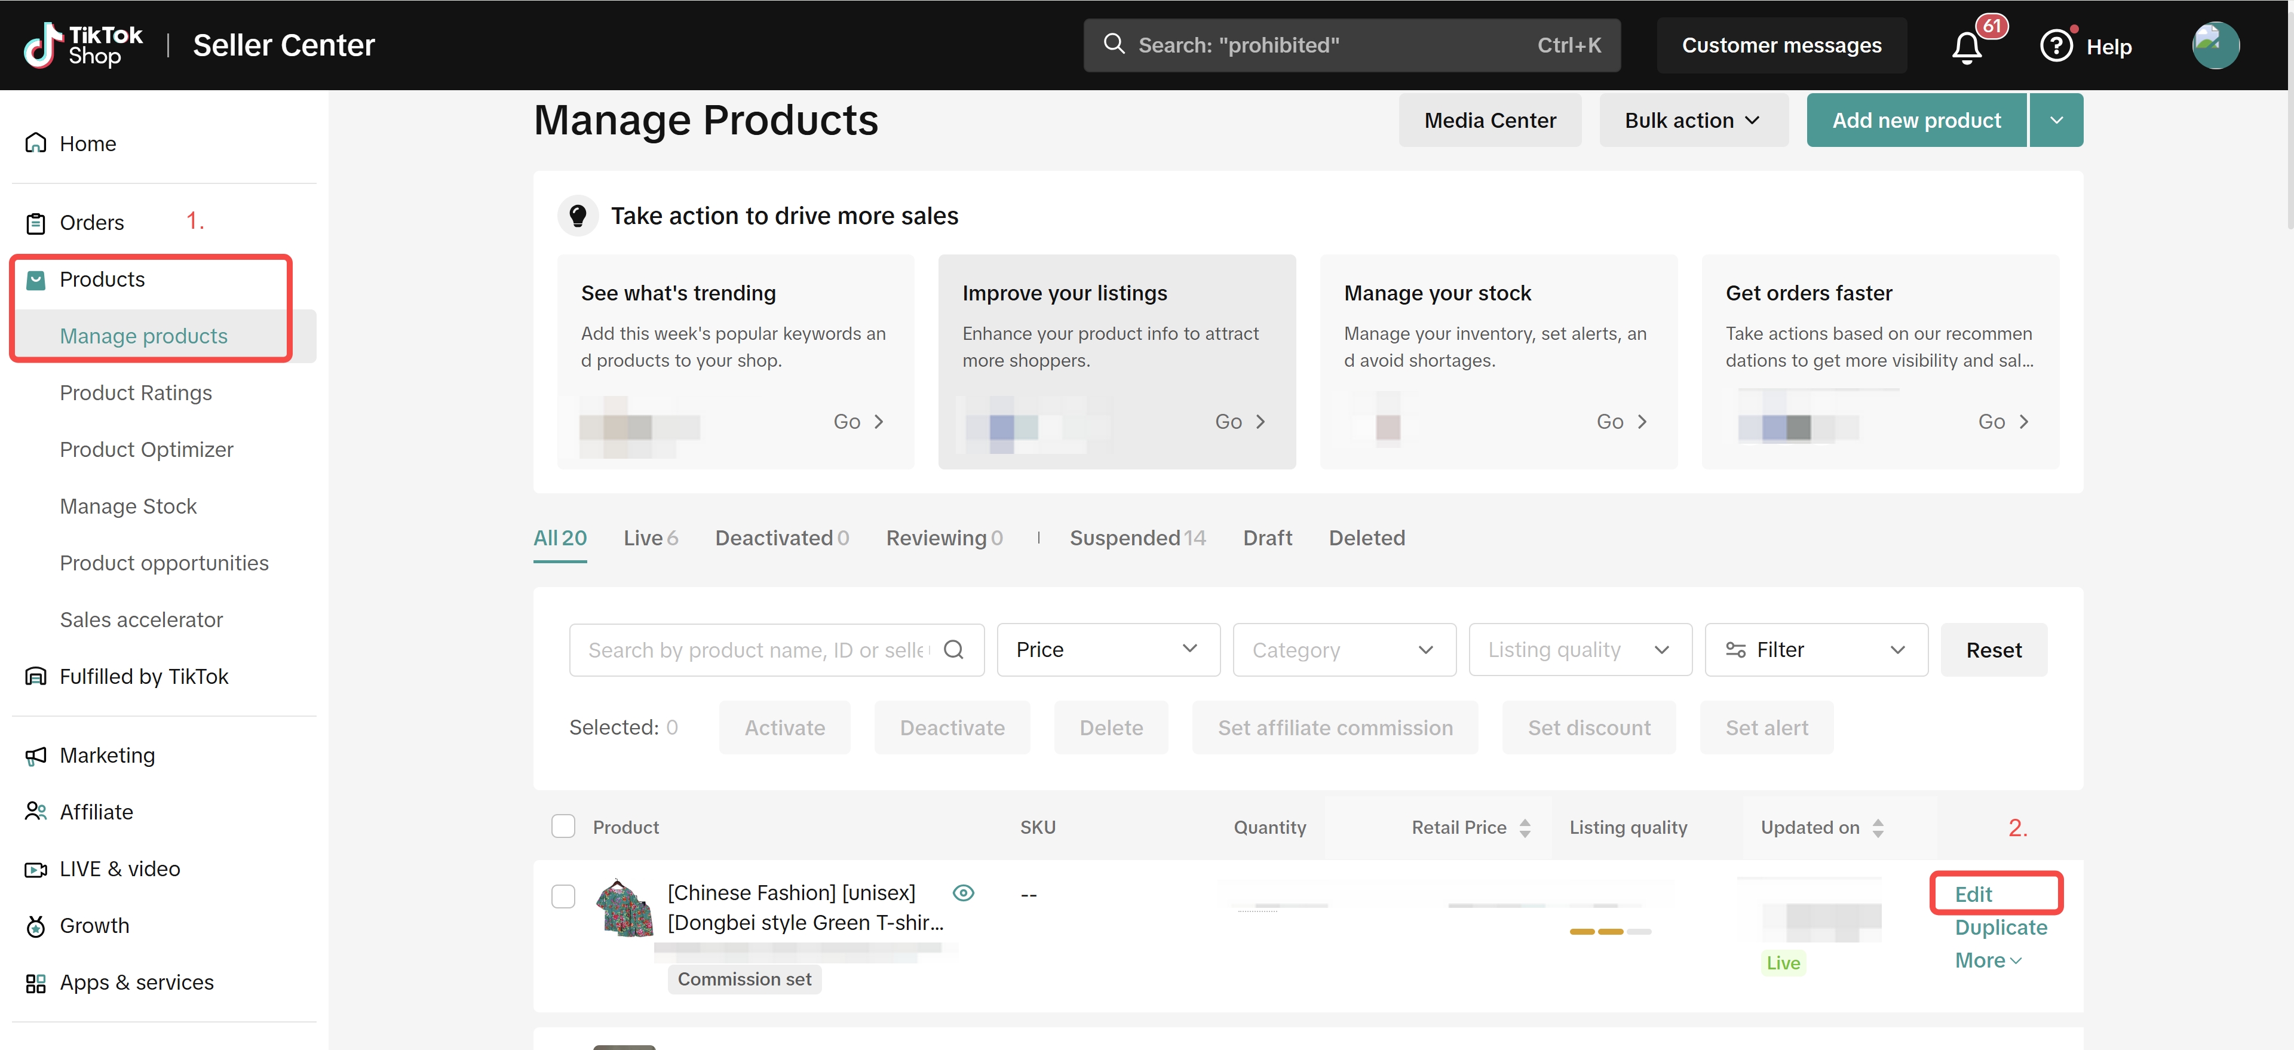
Task: Click Edit link for first product
Action: click(x=1973, y=894)
